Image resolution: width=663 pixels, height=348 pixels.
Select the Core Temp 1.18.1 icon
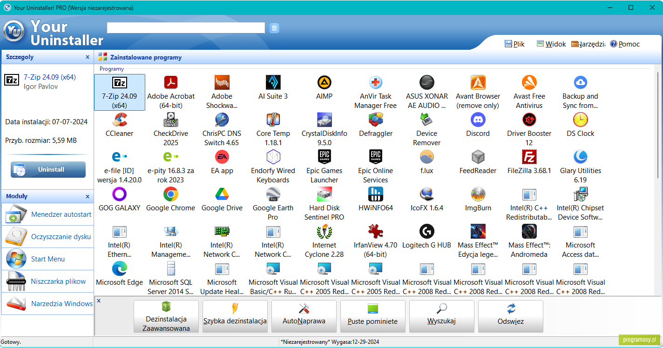click(x=273, y=120)
